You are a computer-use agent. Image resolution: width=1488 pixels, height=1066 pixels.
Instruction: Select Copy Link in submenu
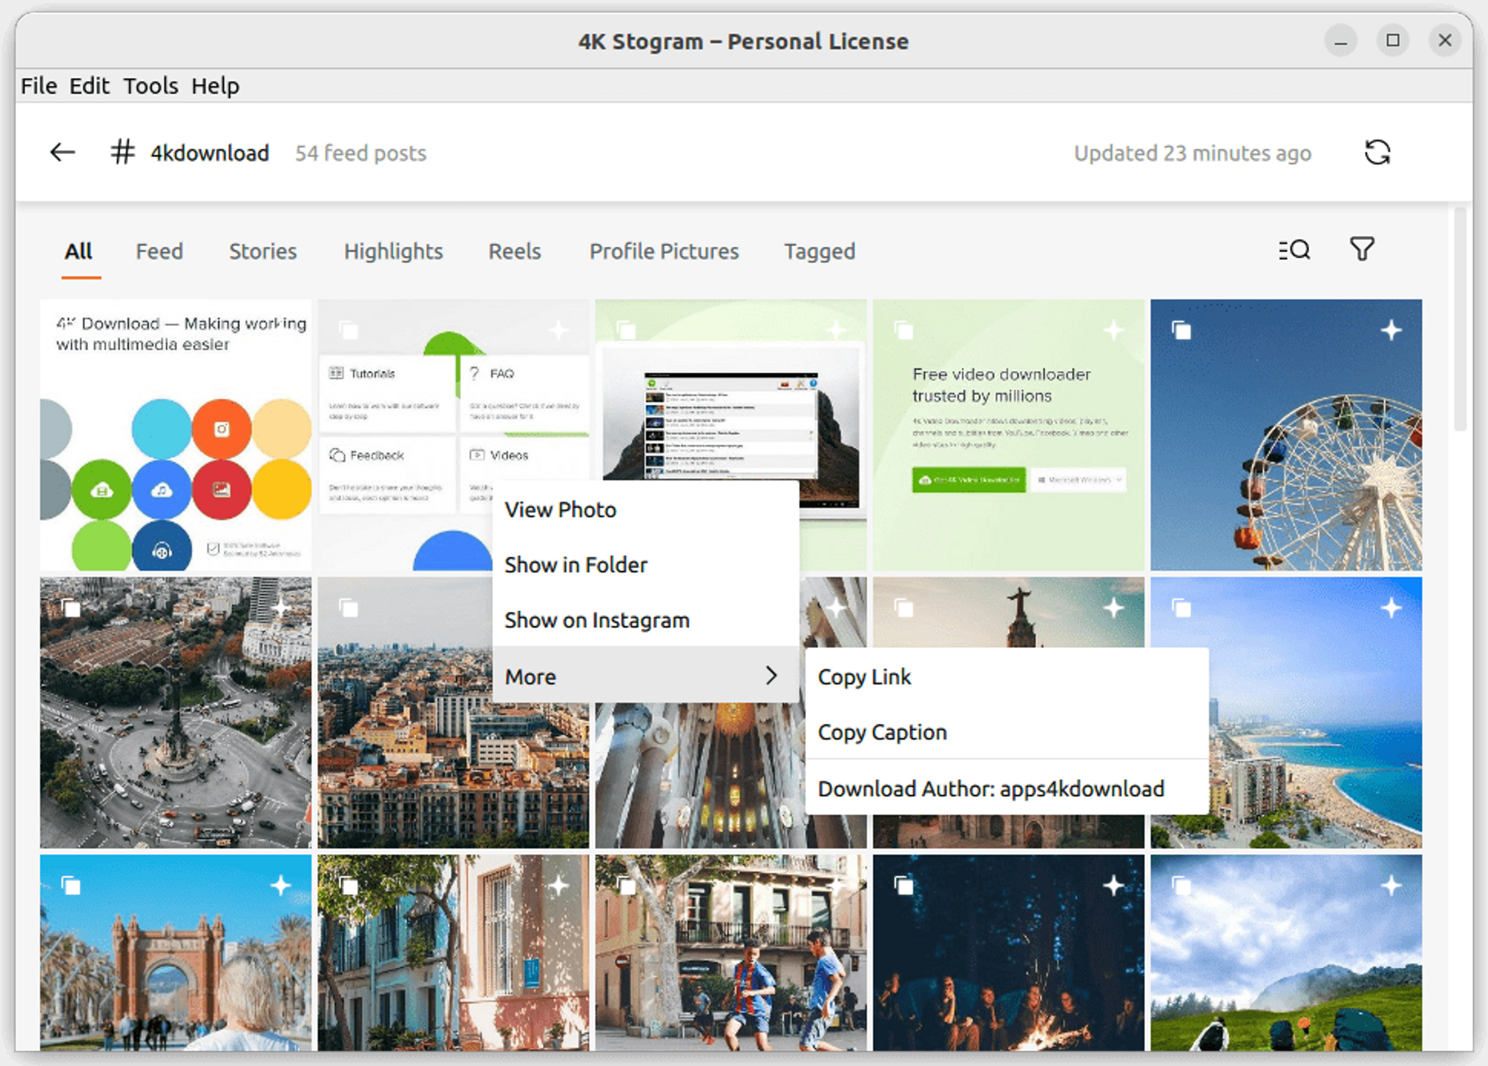[x=1006, y=676]
